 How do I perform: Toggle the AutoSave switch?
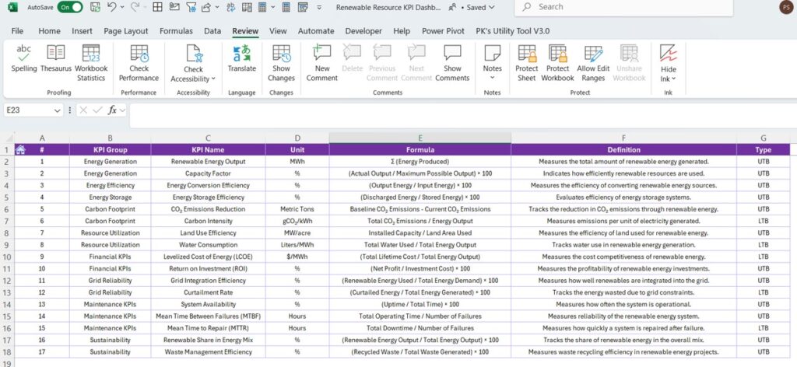(70, 7)
